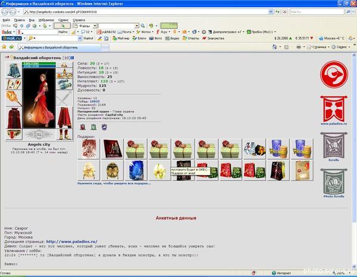The image size is (357, 277).
Task: Click the mail.ru logo on the toolbar
Action: click(x=12, y=39)
